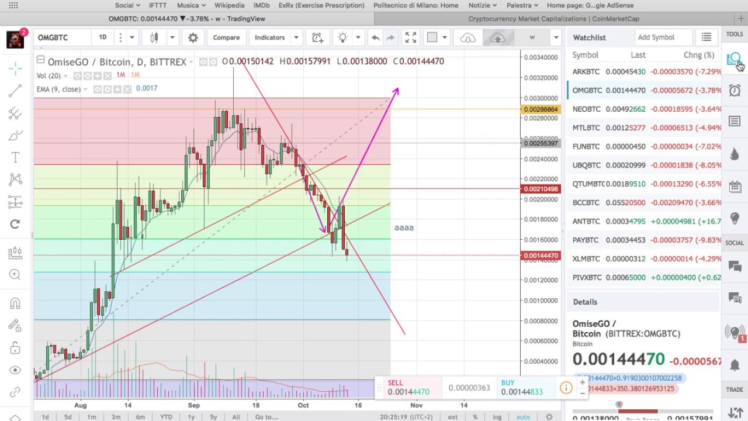Click the redo arrow
The width and height of the screenshot is (748, 421).
click(390, 37)
